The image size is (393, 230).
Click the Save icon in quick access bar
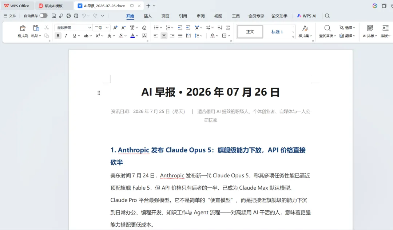53,16
